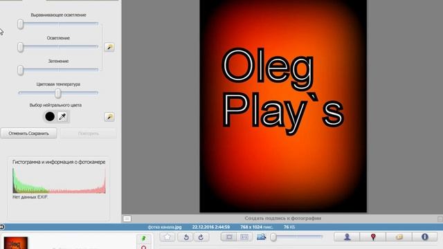Switch to side-by-side comparison view
This screenshot has width=443, height=249.
[244, 237]
